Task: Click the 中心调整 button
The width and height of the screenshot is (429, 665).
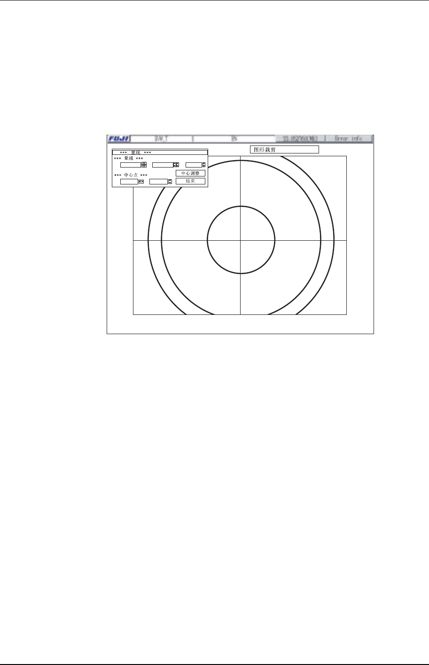Action: pyautogui.click(x=190, y=173)
